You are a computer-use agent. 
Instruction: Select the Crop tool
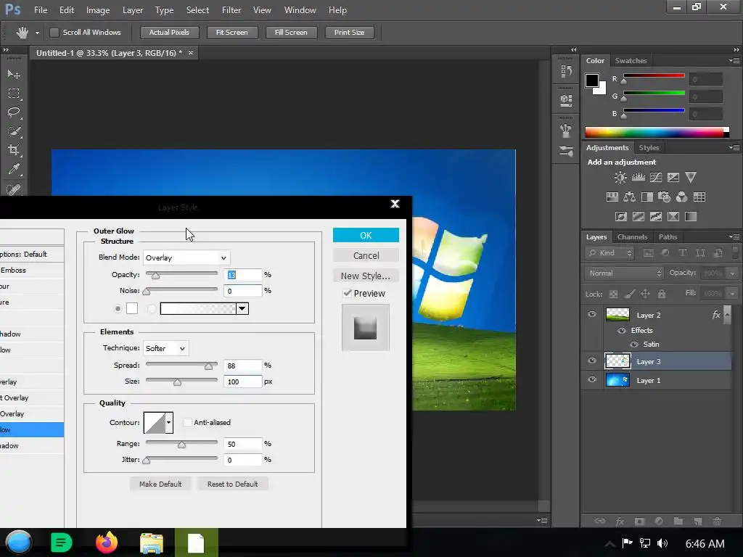(x=14, y=150)
